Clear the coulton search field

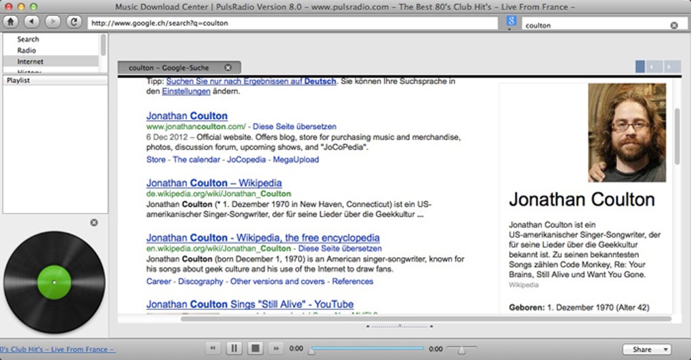pos(674,26)
